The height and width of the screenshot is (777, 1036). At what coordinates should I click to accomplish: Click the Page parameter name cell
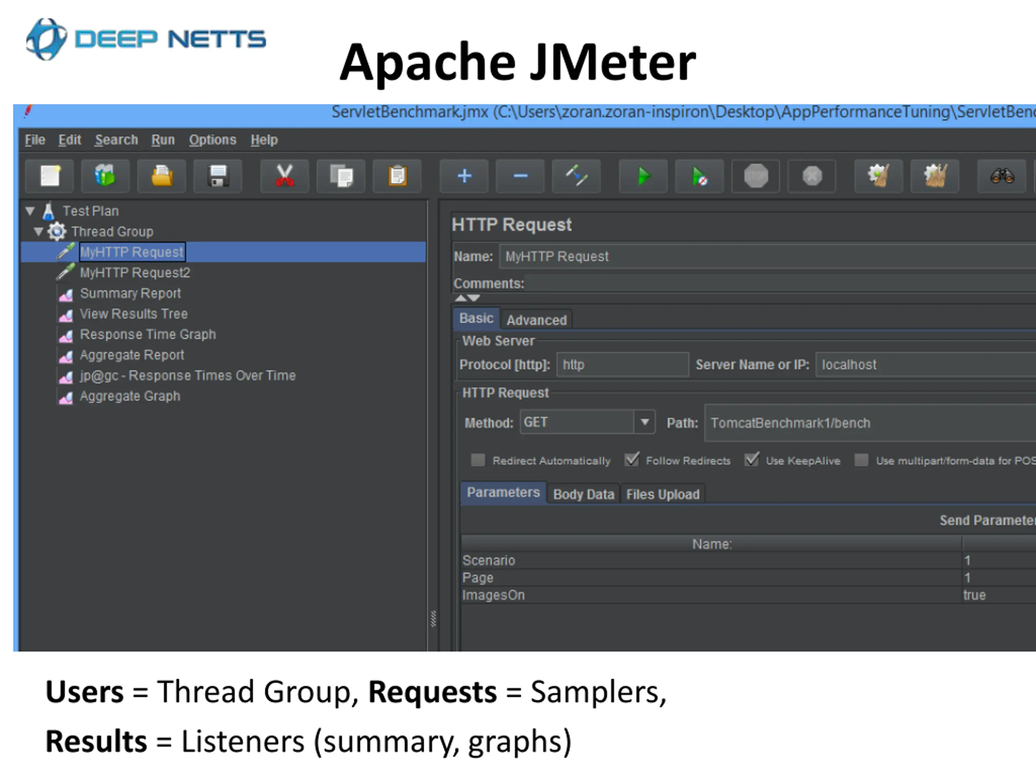click(711, 577)
